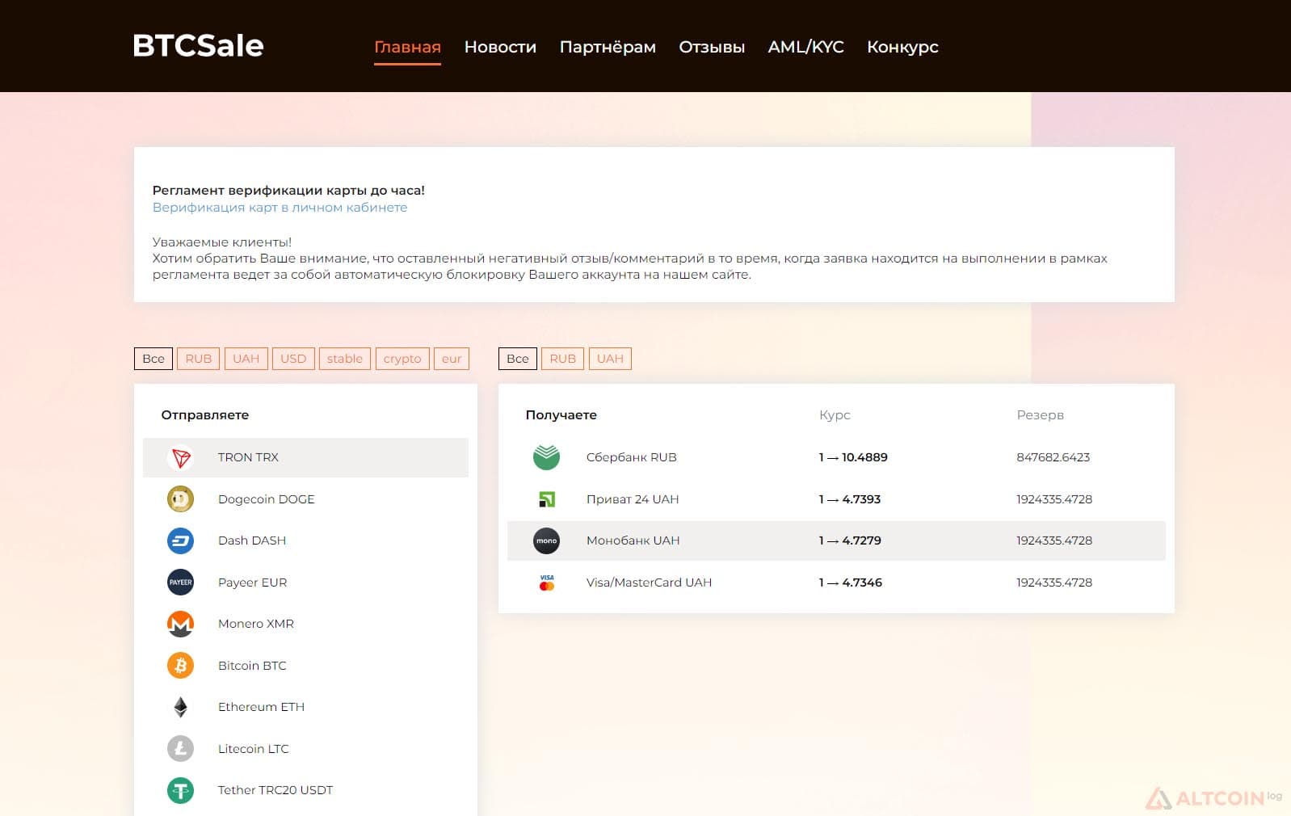Click the Dogecoin coin icon

181,499
